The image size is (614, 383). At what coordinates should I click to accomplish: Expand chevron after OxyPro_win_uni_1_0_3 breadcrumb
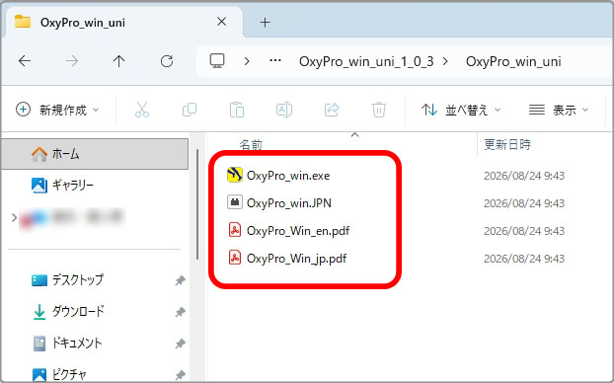445,61
